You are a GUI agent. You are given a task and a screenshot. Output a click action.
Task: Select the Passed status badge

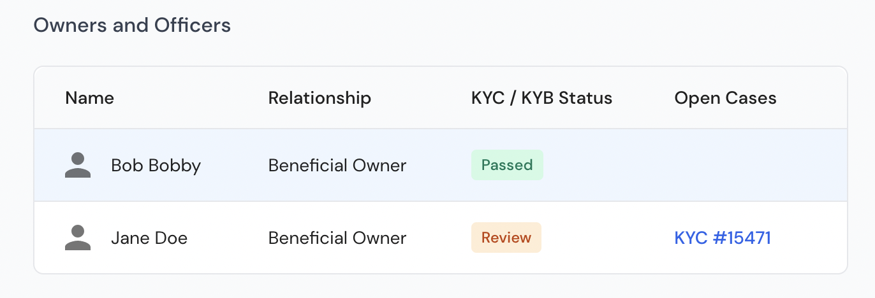tap(507, 166)
